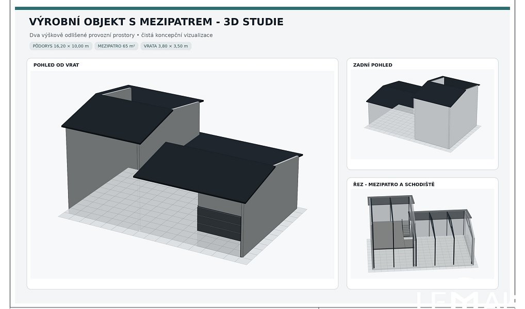The height and width of the screenshot is (309, 525).
Task: Click the staircase in the section view
Action: tap(406, 229)
